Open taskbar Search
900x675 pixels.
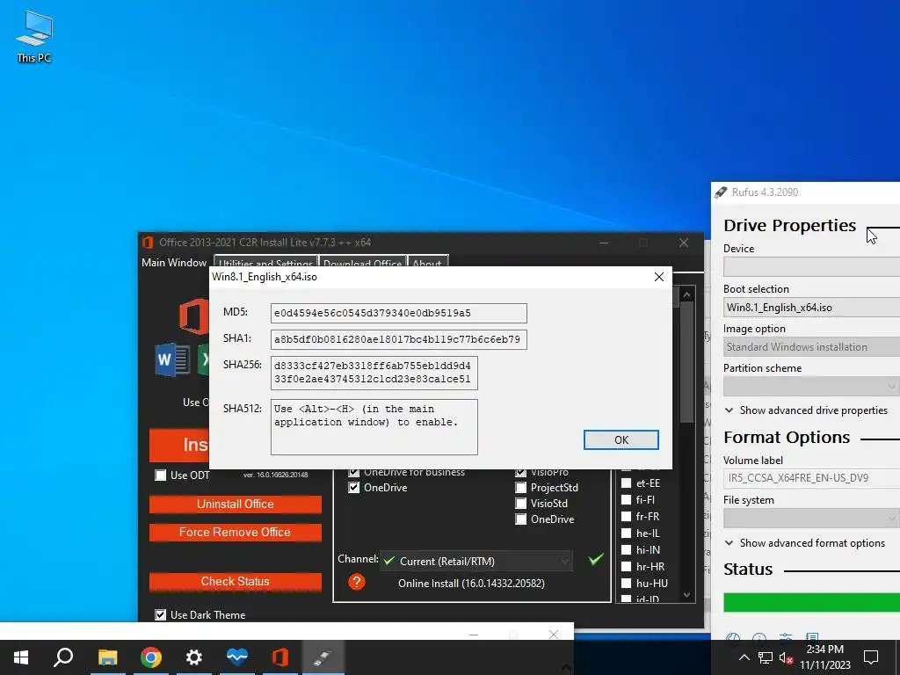(63, 657)
